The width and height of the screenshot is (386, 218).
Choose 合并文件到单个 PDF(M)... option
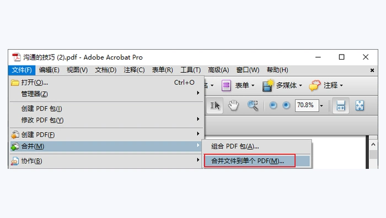pyautogui.click(x=256, y=161)
